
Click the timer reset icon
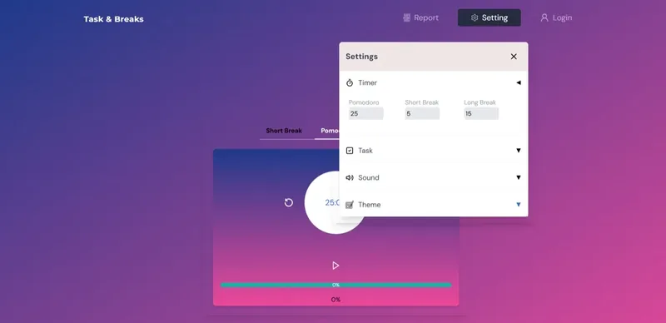coord(288,203)
